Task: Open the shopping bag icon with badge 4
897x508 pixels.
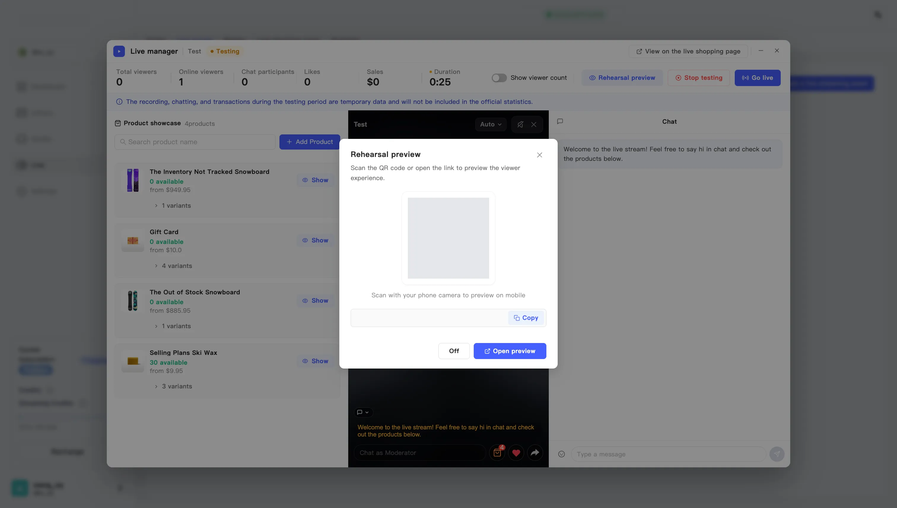Action: (x=497, y=453)
